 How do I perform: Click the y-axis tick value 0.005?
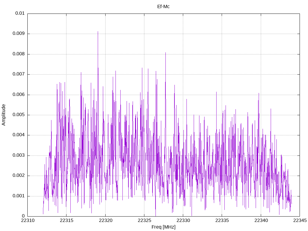tap(19, 115)
